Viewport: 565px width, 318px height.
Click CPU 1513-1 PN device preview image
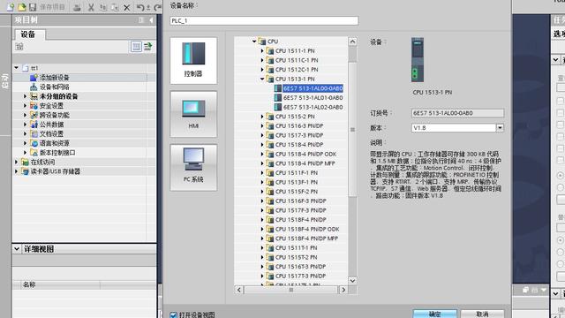click(418, 60)
